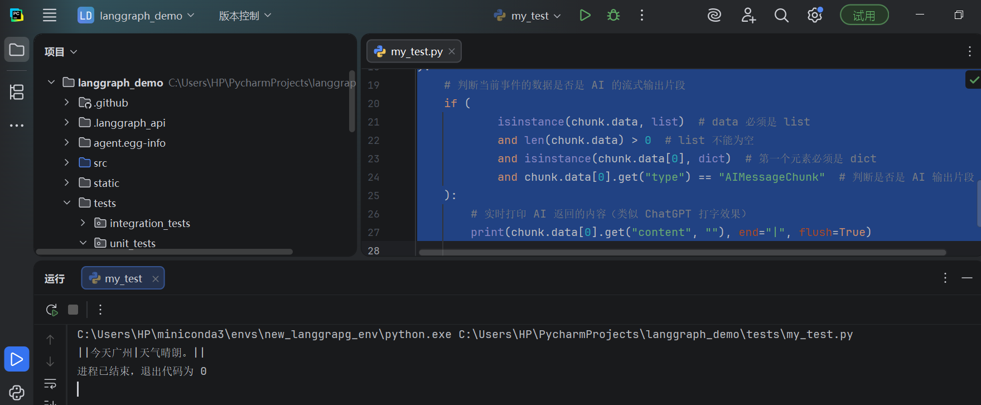The height and width of the screenshot is (405, 981).
Task: Click the 今天广州 console output line
Action: click(x=141, y=353)
